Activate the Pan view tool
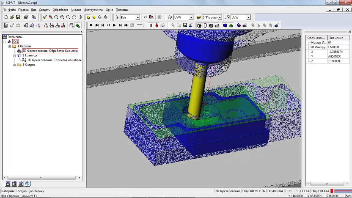This screenshot has height=198, width=352. click(80, 17)
